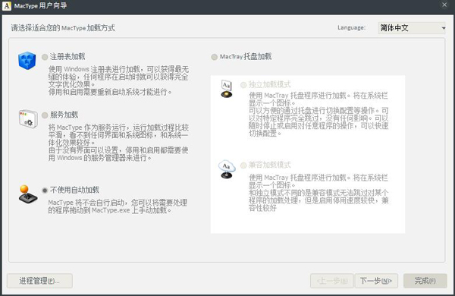Click the standalone mode Aa tray icon
The height and width of the screenshot is (296, 455).
point(226,89)
